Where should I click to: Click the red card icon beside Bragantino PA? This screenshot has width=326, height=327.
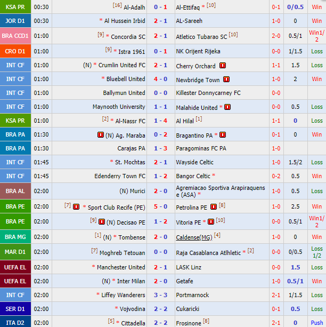tap(223, 135)
